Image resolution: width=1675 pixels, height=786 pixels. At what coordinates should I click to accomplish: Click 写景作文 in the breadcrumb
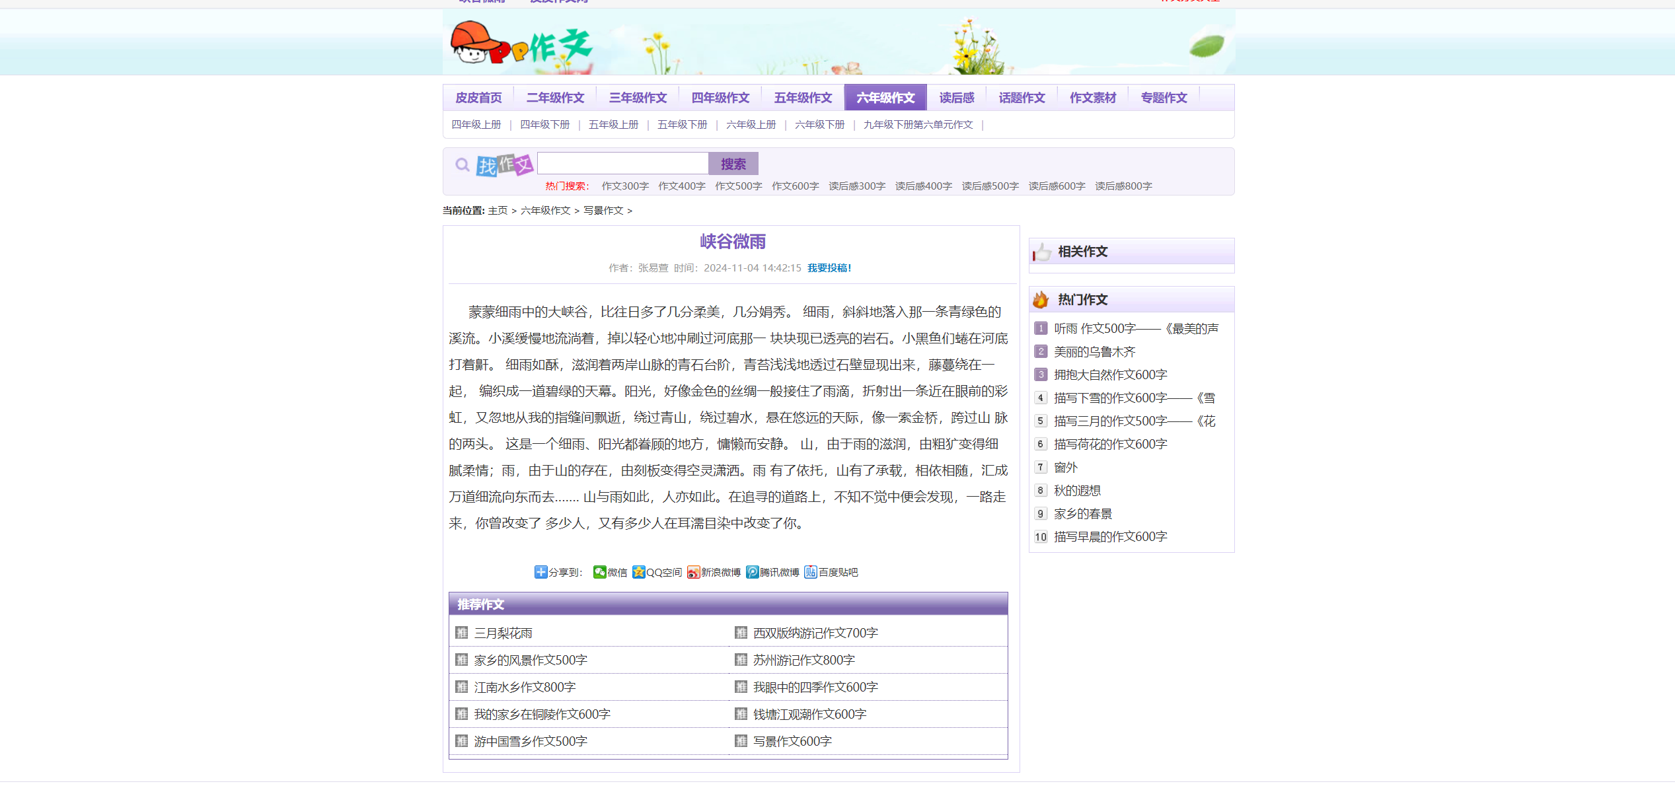click(x=603, y=211)
